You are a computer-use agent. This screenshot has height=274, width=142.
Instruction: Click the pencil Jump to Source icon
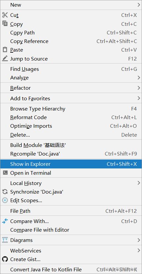(x=5, y=58)
